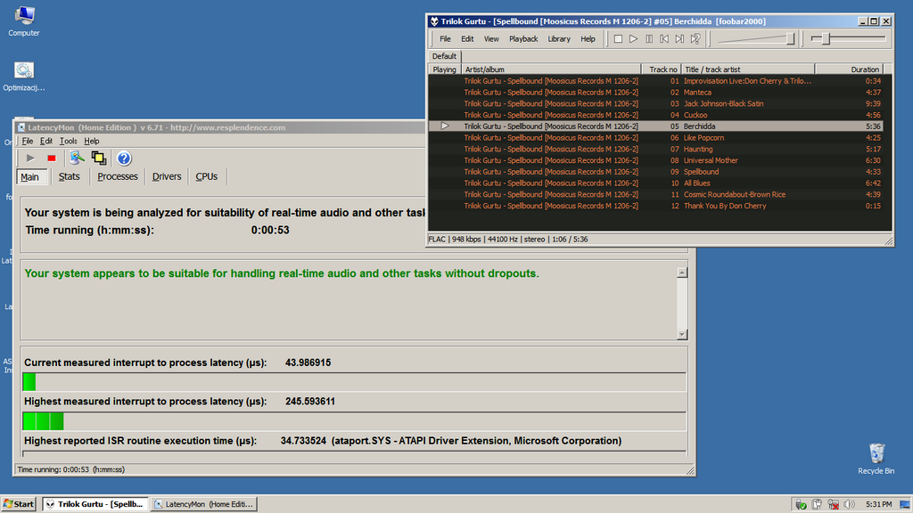The width and height of the screenshot is (913, 513).
Task: Open foobar2000 Library menu
Action: (558, 39)
